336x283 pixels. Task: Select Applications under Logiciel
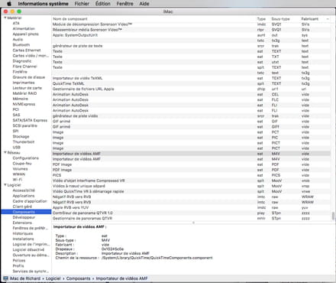click(24, 196)
